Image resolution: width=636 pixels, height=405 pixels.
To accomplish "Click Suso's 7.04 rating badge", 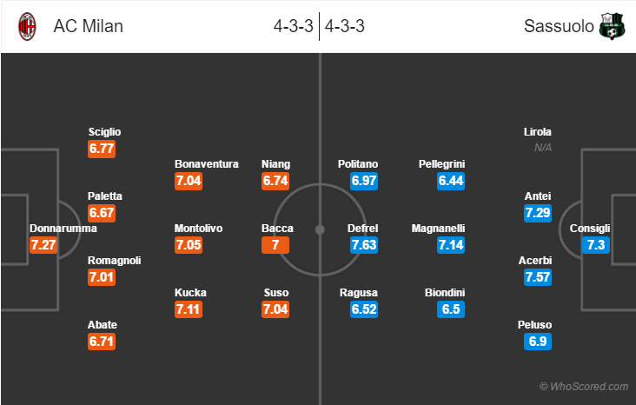I will [x=275, y=309].
